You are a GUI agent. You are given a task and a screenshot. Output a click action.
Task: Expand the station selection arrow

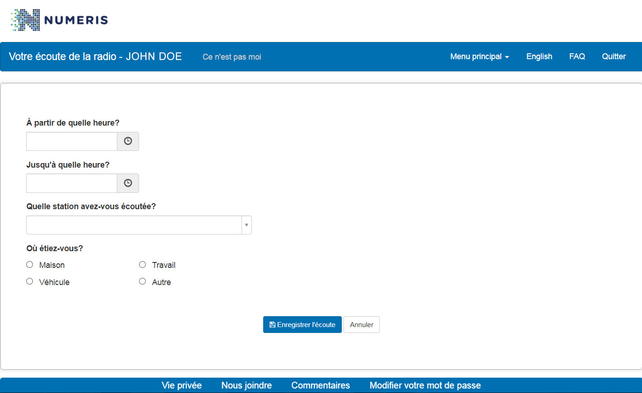point(247,225)
